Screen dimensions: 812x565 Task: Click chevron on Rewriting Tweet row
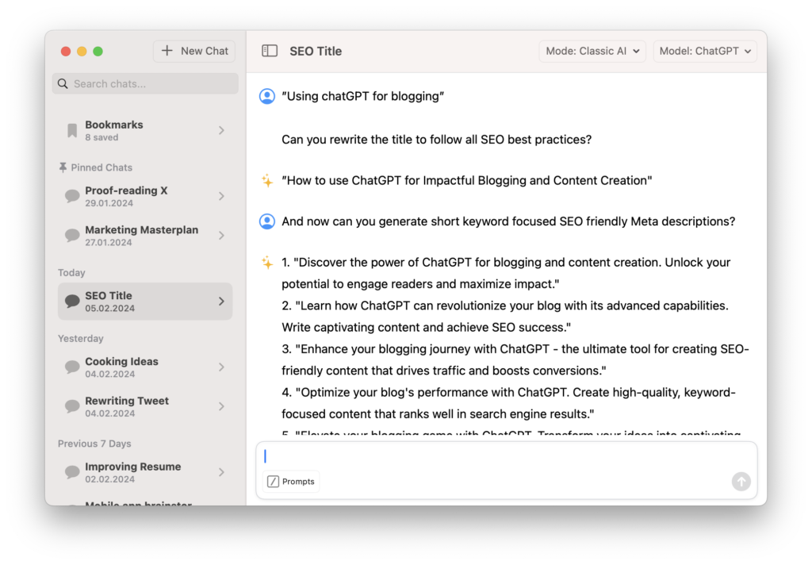(x=222, y=406)
